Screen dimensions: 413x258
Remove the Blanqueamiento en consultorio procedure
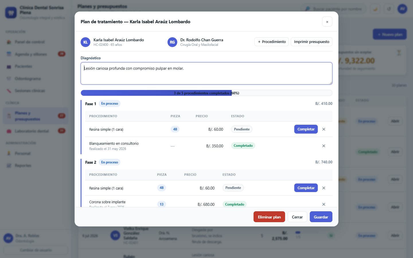[x=324, y=146]
